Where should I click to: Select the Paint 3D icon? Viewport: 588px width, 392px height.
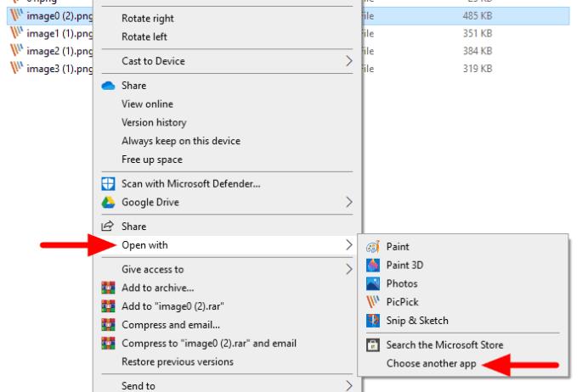(372, 266)
